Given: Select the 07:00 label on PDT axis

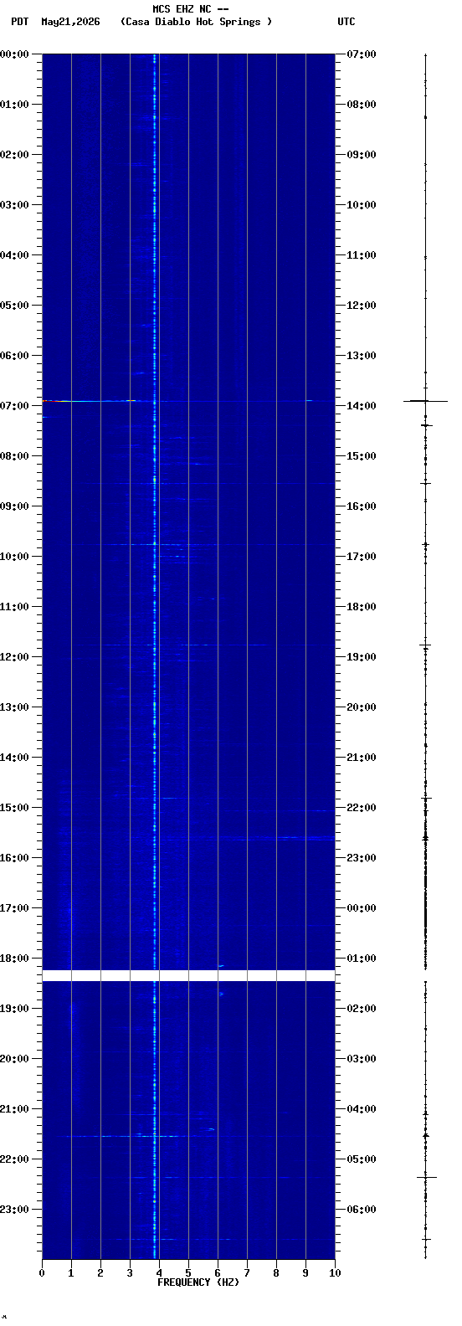Looking at the screenshot, I should coord(14,406).
